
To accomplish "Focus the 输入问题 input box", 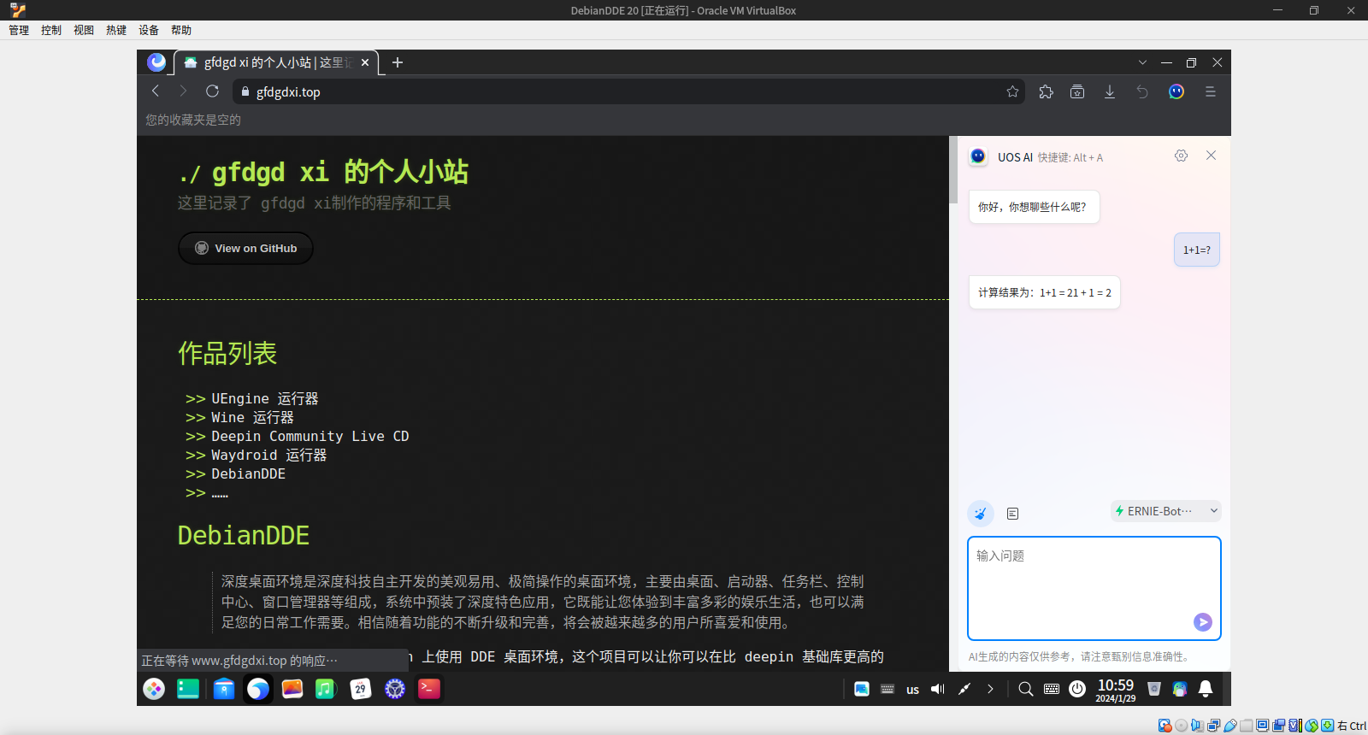I will (1094, 588).
